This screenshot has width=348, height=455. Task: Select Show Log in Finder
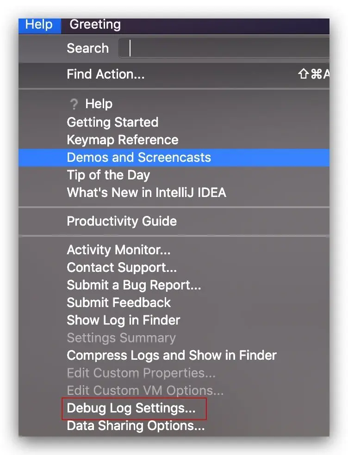[x=123, y=320]
